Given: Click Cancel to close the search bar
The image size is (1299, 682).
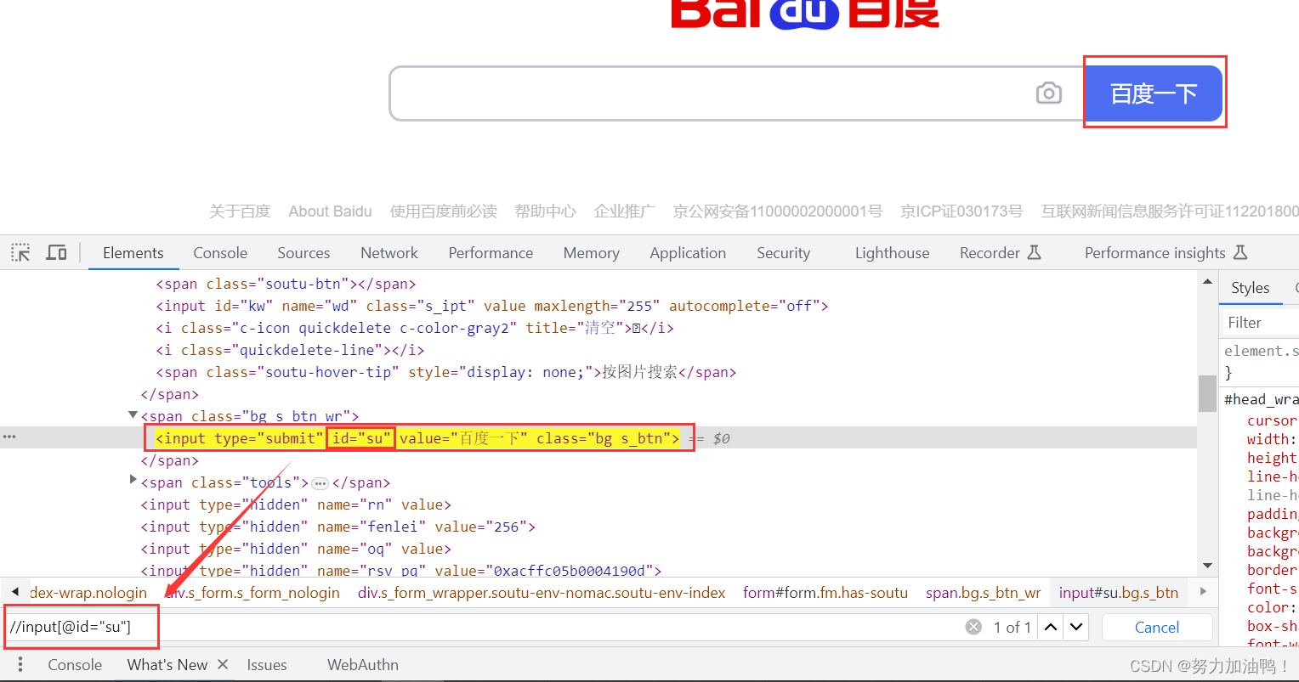Looking at the screenshot, I should click(x=1157, y=628).
